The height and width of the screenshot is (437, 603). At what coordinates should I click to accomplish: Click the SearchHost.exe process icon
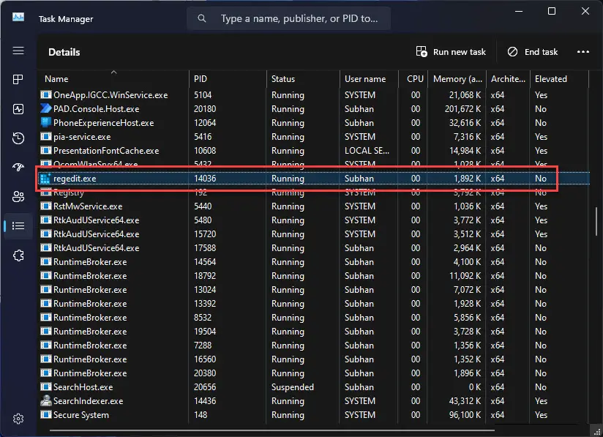[46, 387]
